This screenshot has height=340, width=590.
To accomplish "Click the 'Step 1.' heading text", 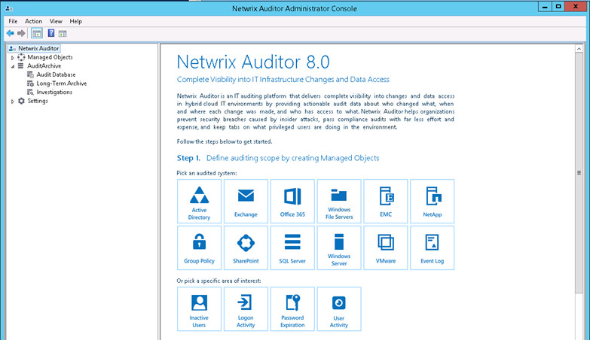I will pos(188,158).
